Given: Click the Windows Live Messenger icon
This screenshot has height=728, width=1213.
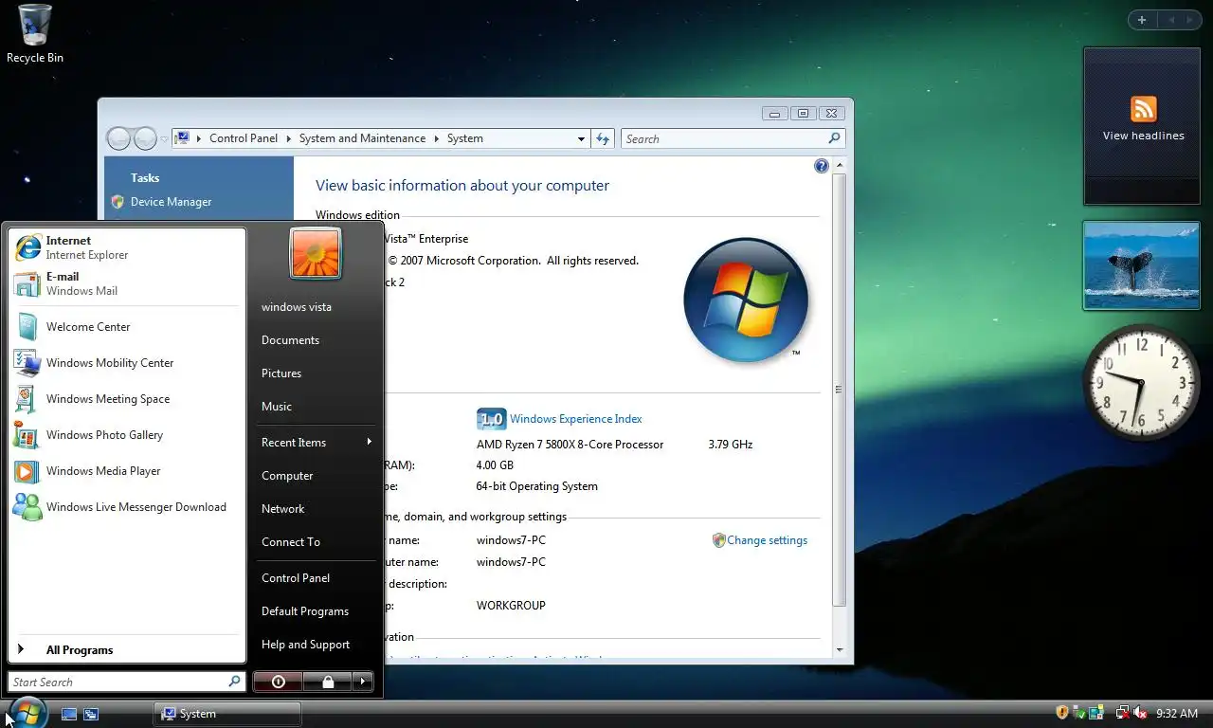Looking at the screenshot, I should pyautogui.click(x=27, y=507).
